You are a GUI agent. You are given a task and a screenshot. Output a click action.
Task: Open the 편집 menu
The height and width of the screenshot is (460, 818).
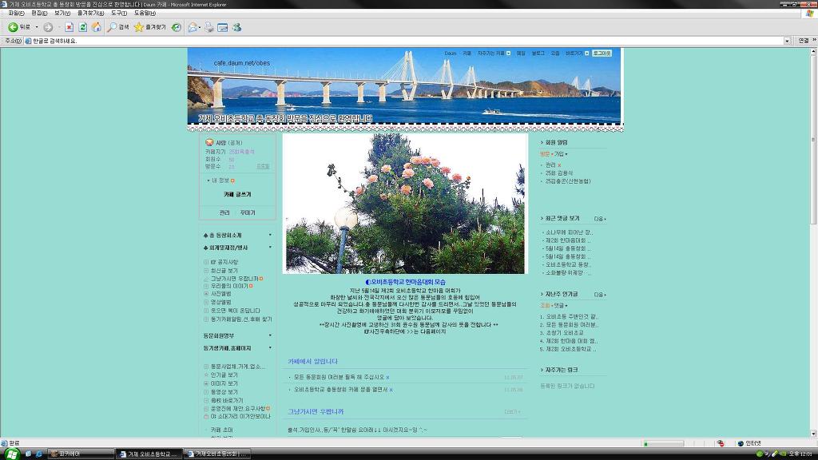(39, 13)
